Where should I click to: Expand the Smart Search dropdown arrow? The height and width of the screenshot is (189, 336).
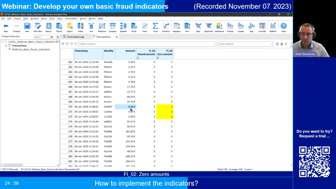click(271, 44)
